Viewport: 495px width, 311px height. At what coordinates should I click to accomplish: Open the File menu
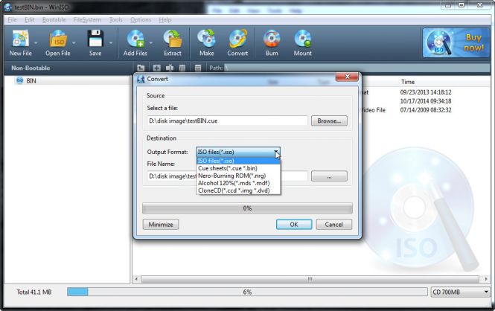pos(13,20)
